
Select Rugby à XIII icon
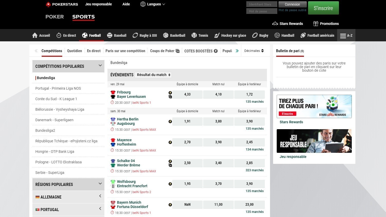click(x=135, y=35)
